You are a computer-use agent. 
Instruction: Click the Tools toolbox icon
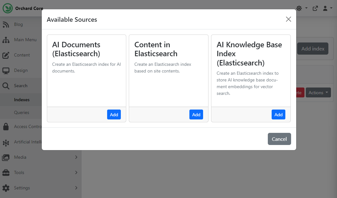click(6, 173)
